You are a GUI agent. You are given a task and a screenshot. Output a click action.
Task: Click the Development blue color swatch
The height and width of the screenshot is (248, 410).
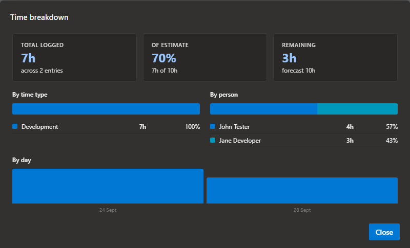(15, 126)
